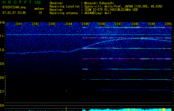Image resolution: width=174 pixels, height=111 pixels.
Task: Click the 0.7 frequency axis label
Action: click(x=2, y=92)
